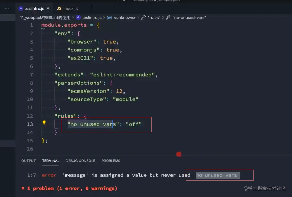Click the red "error" label in terminal
The image size is (292, 197).
click(x=49, y=175)
